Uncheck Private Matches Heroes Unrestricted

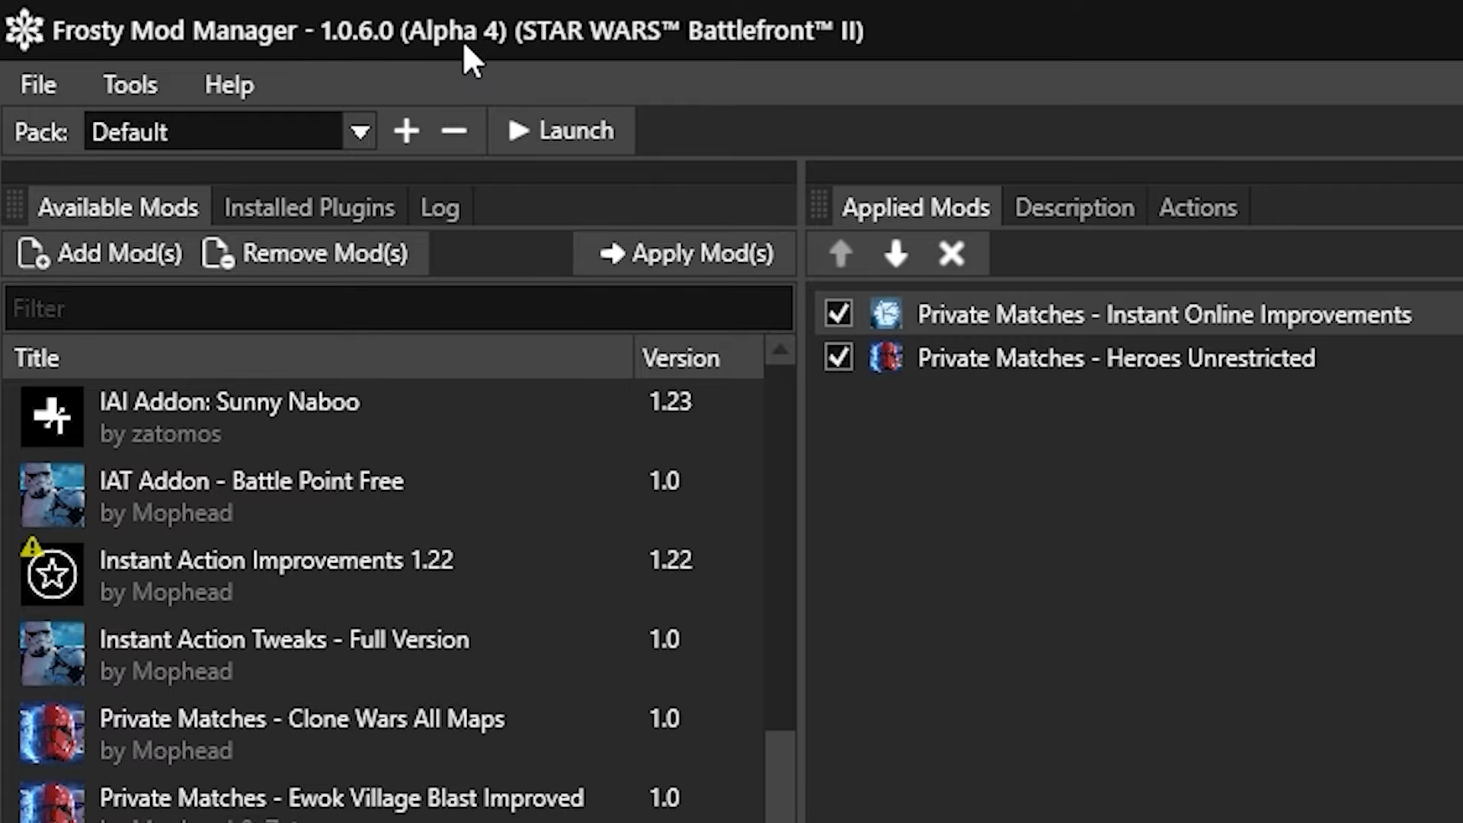tap(839, 357)
